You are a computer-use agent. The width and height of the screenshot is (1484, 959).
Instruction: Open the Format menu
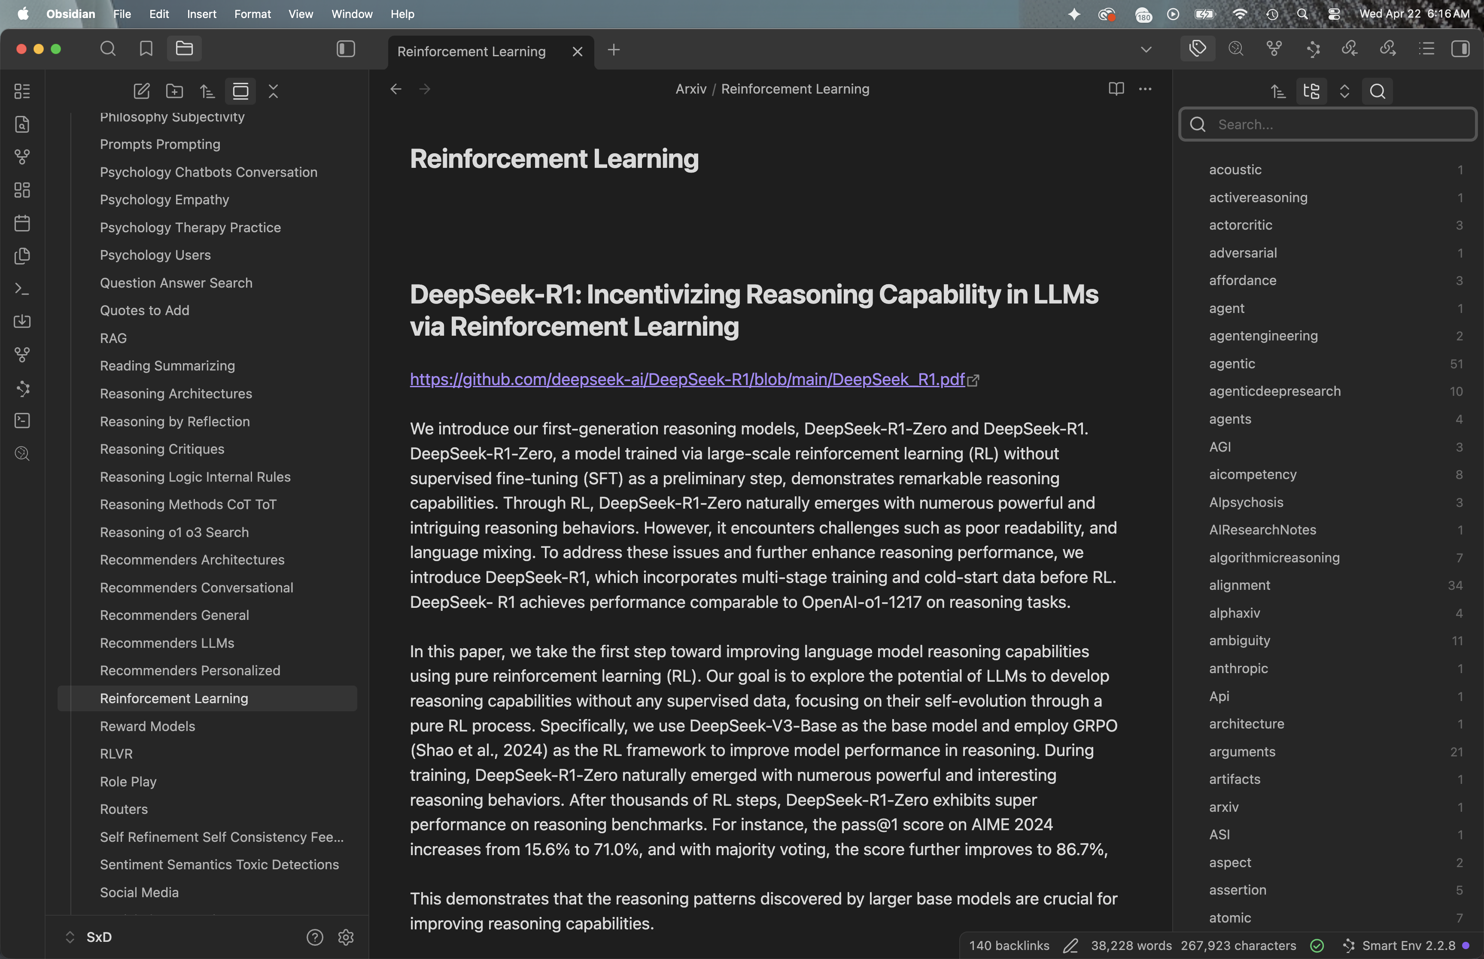(x=252, y=14)
